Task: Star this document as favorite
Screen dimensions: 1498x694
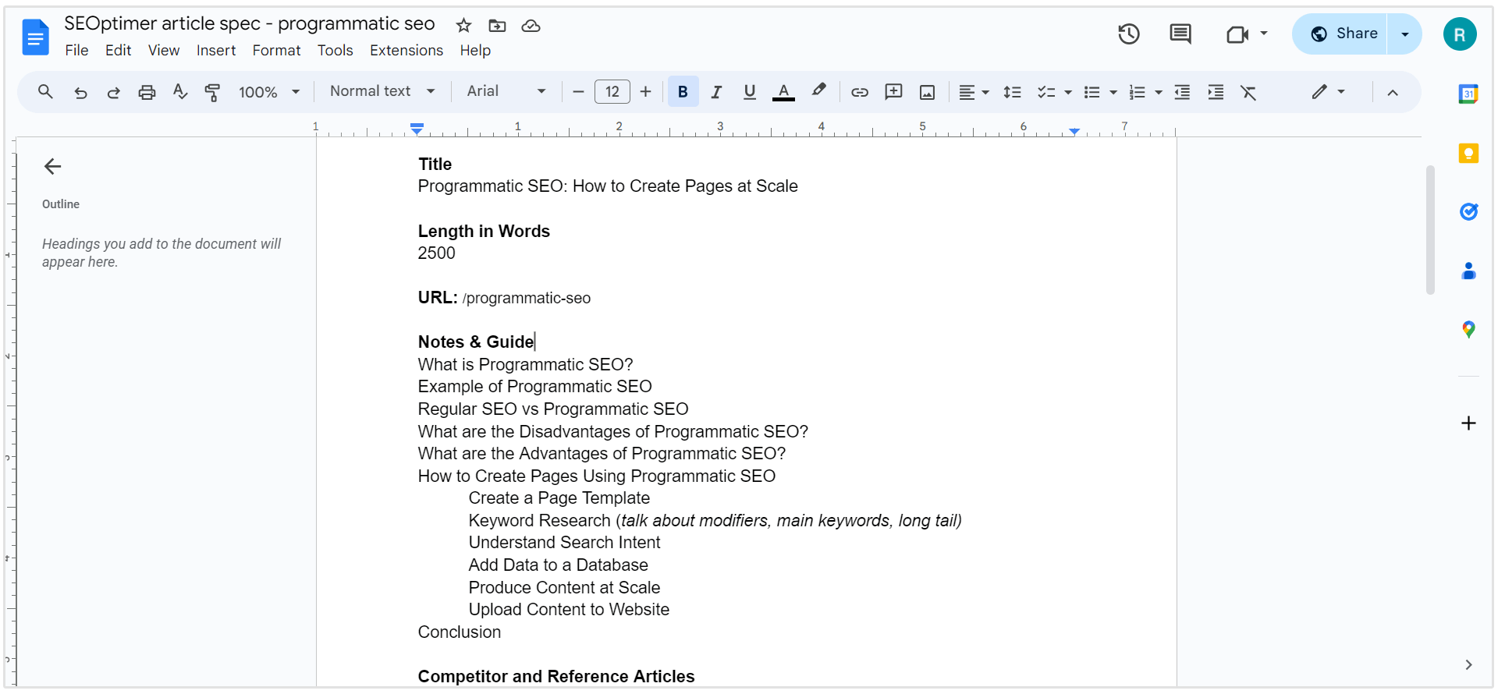Action: [463, 26]
